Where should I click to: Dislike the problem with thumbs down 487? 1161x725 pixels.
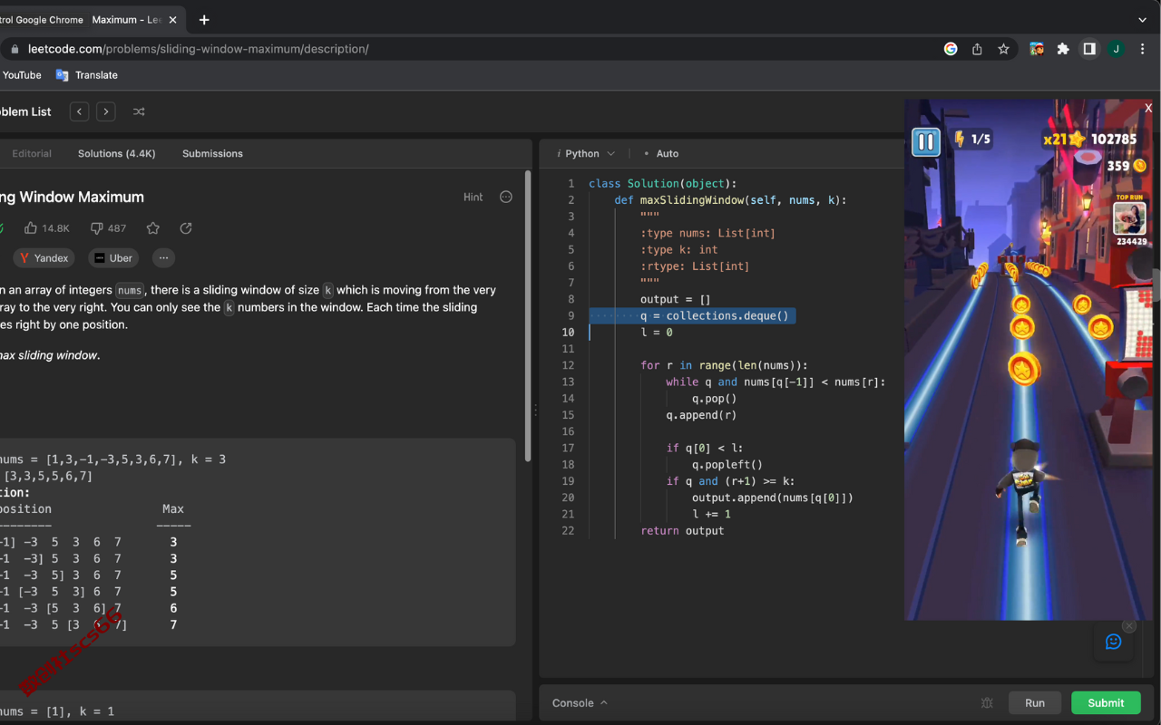coord(109,228)
